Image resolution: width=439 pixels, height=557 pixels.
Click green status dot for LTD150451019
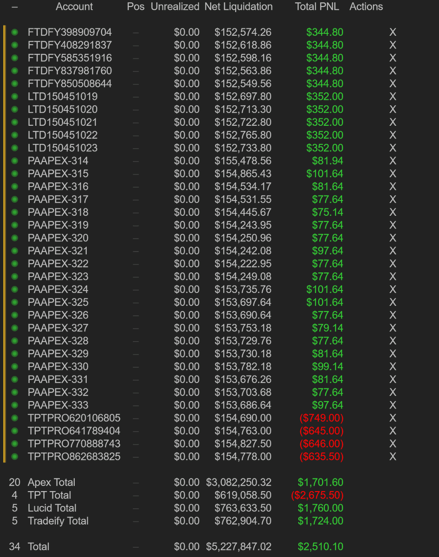[14, 97]
